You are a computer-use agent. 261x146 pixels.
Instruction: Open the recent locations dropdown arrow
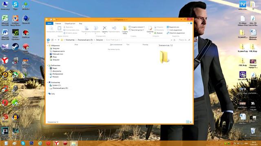55,40
